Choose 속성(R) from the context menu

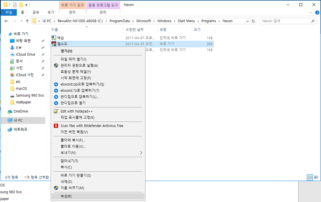[66, 196]
